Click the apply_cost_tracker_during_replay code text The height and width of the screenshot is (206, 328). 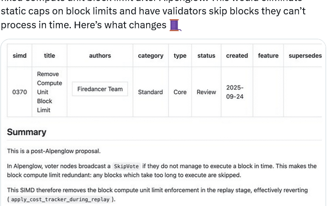pos(60,199)
